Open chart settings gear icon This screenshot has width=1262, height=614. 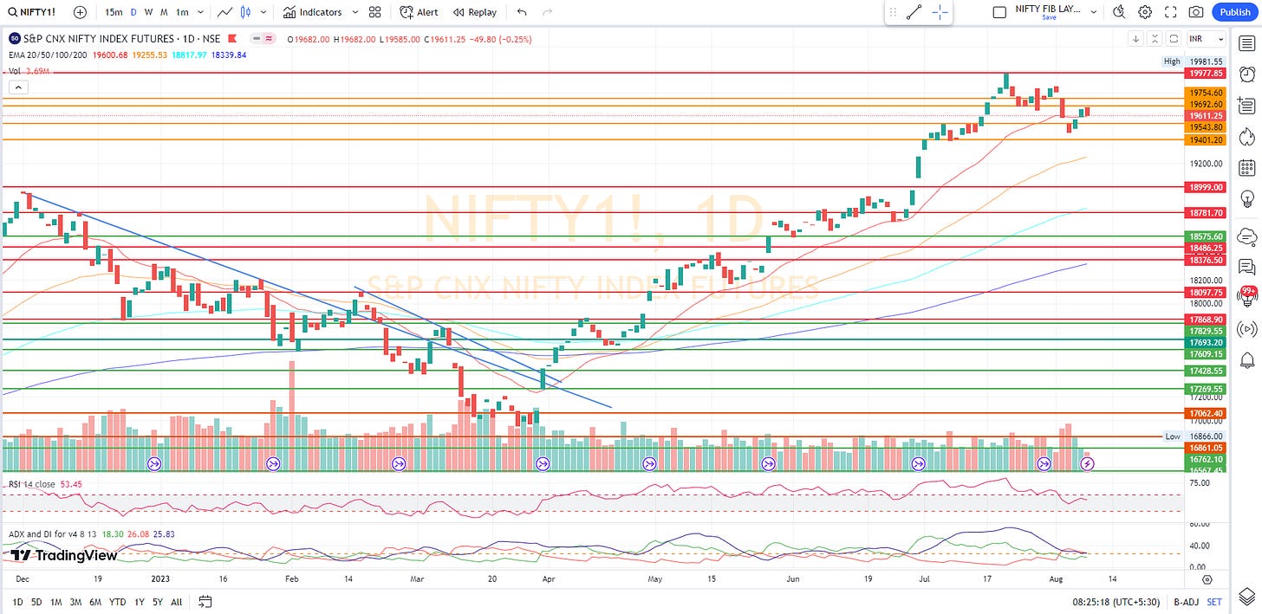pos(1145,12)
